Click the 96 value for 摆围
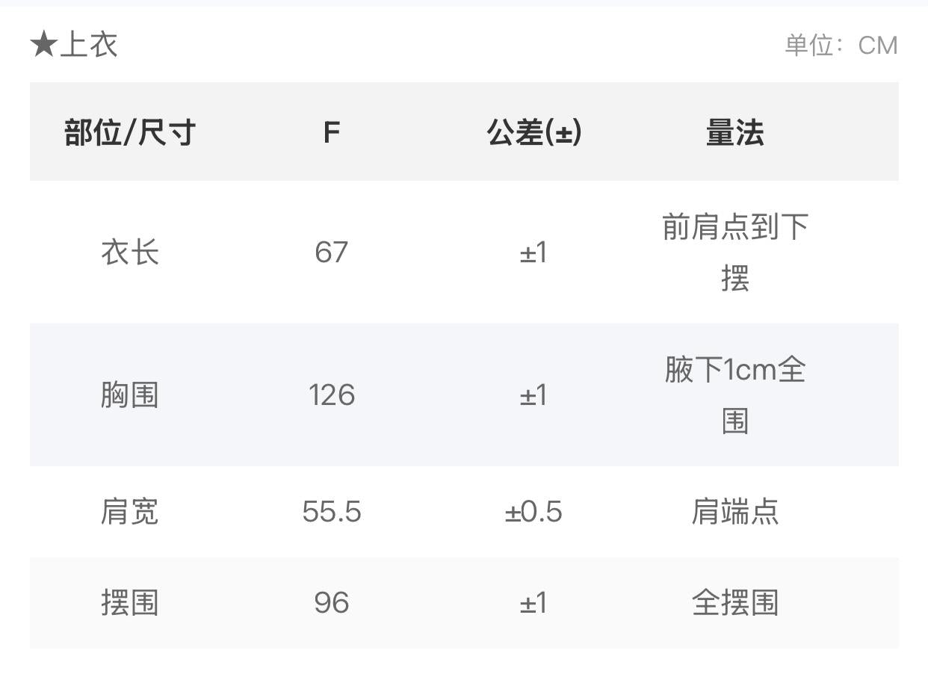The width and height of the screenshot is (928, 680). 331,602
